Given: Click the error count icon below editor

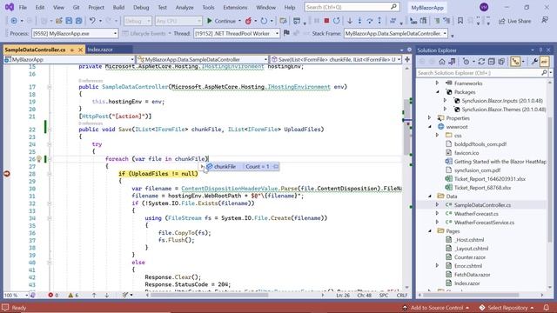Looking at the screenshot, I should [53, 295].
